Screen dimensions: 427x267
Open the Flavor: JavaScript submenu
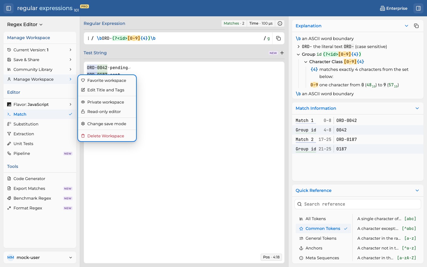click(x=40, y=104)
